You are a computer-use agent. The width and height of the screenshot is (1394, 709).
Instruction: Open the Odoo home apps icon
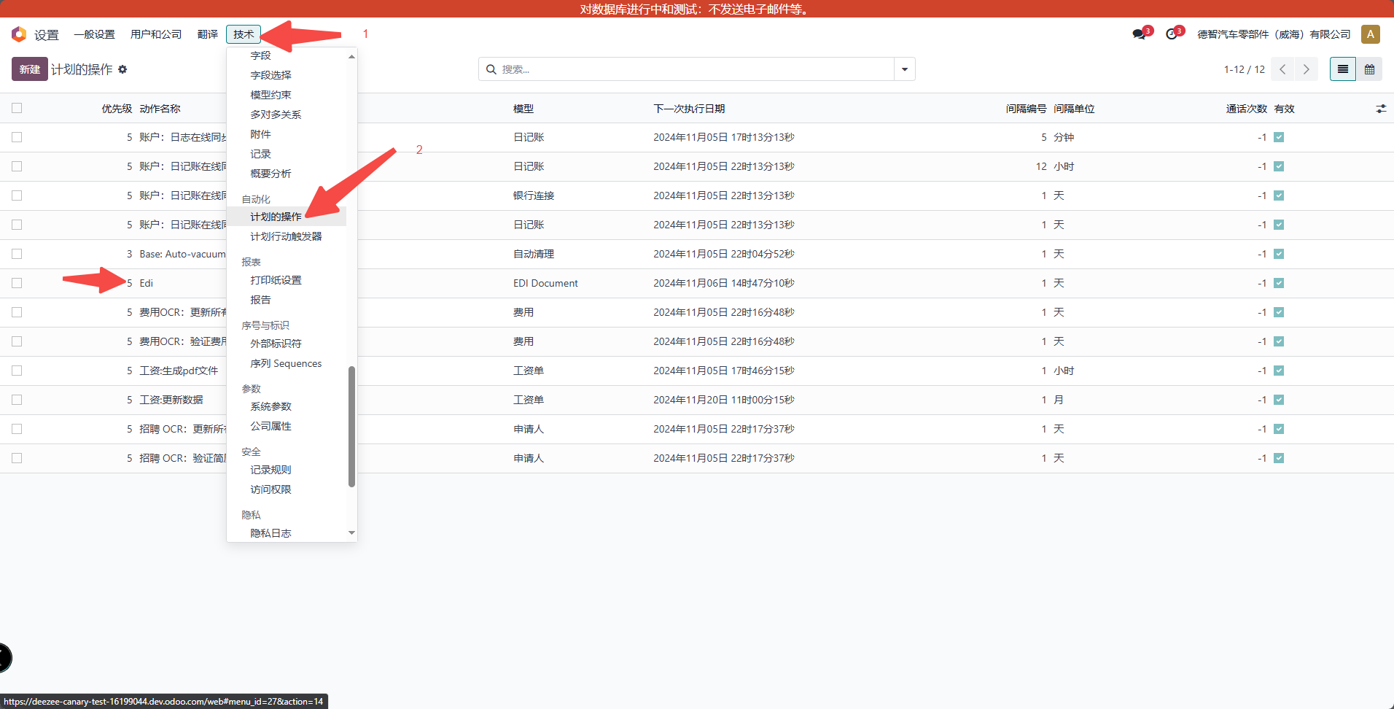point(19,34)
